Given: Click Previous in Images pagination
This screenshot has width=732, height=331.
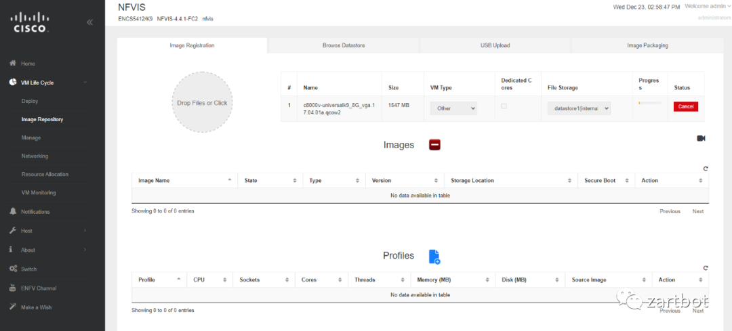Looking at the screenshot, I should [x=670, y=211].
